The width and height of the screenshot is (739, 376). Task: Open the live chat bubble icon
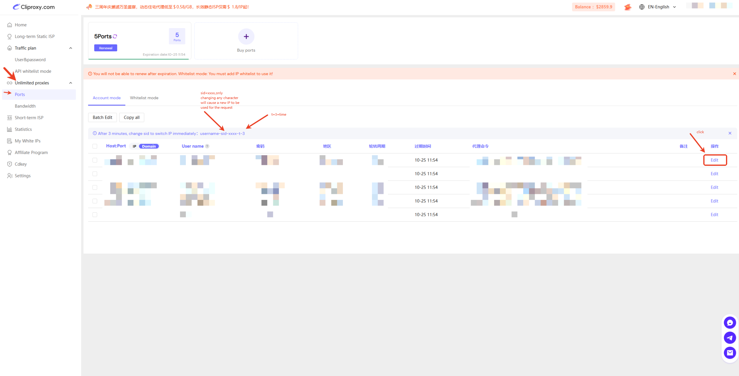(x=730, y=323)
